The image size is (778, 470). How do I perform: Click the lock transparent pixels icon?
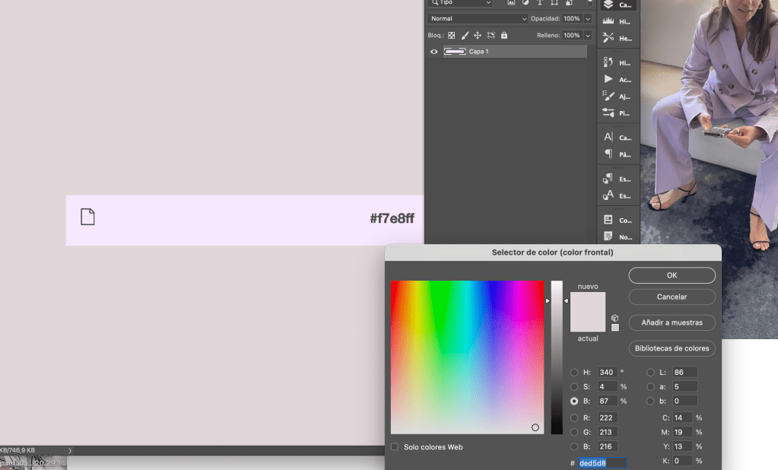coord(451,35)
